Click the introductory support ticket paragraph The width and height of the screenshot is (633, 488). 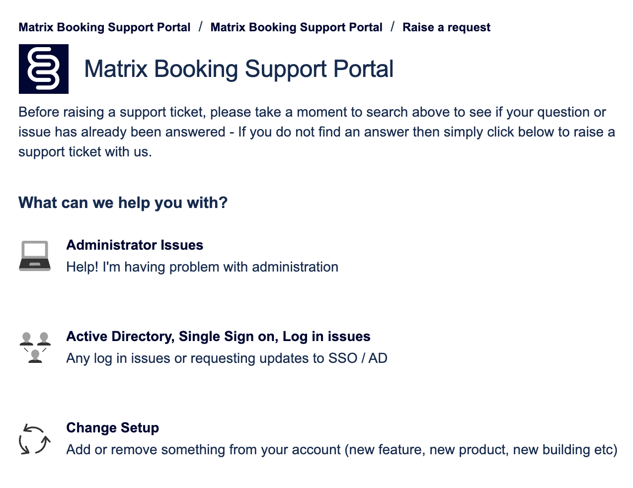coord(316,132)
